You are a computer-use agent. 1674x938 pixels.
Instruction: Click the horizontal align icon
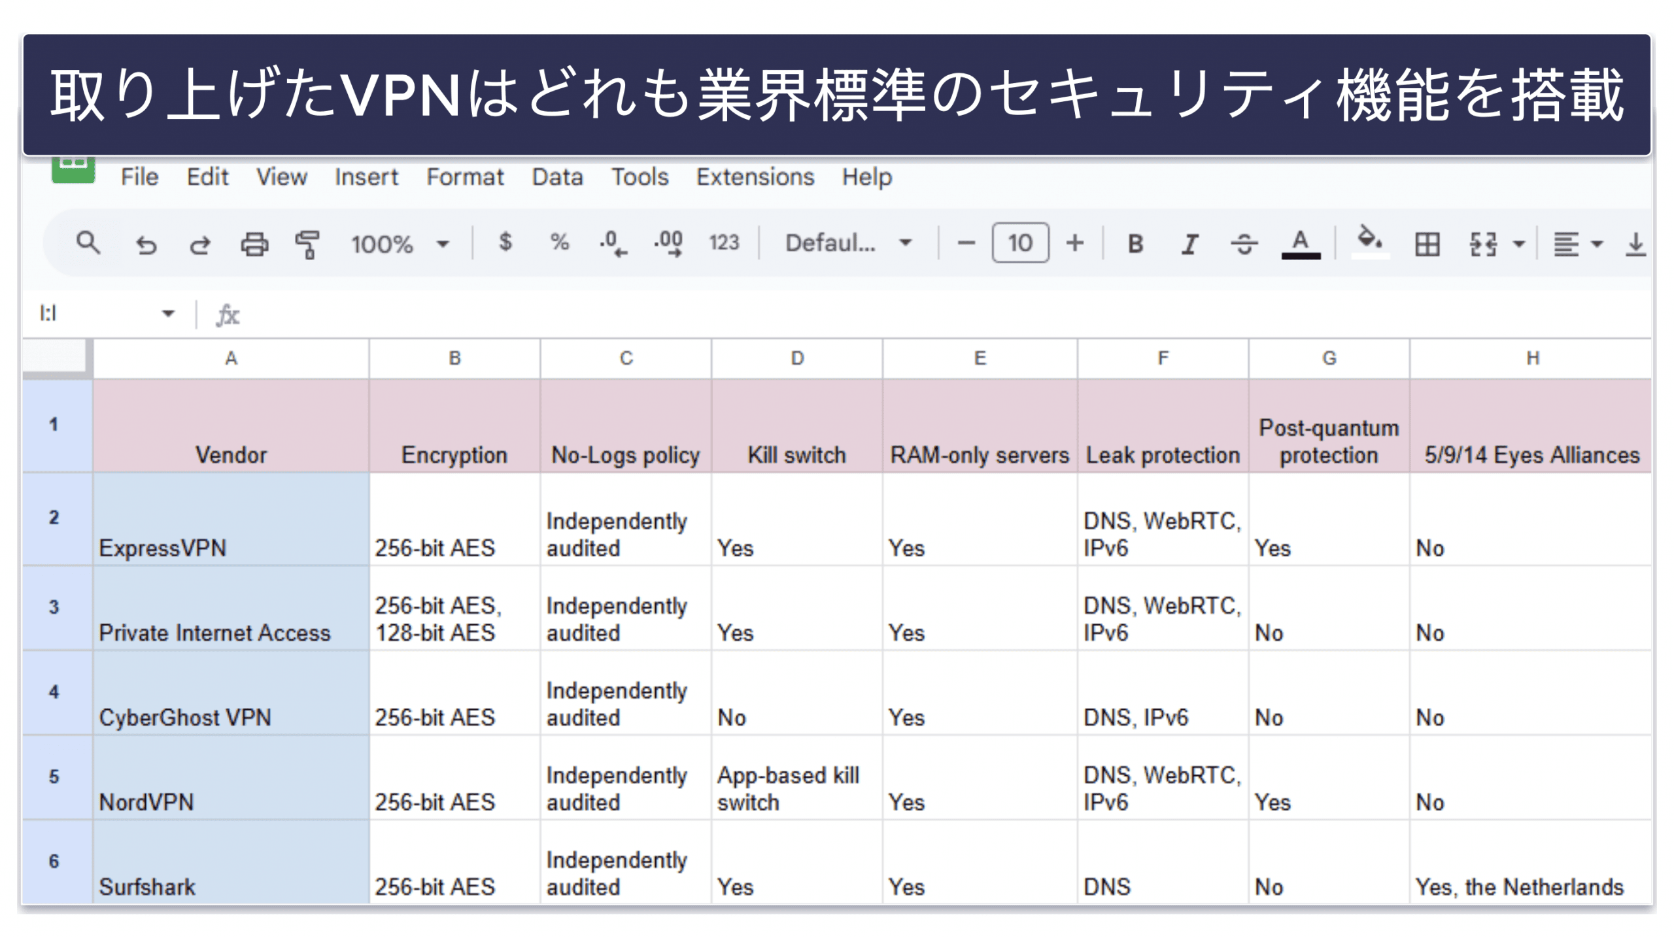coord(1566,244)
